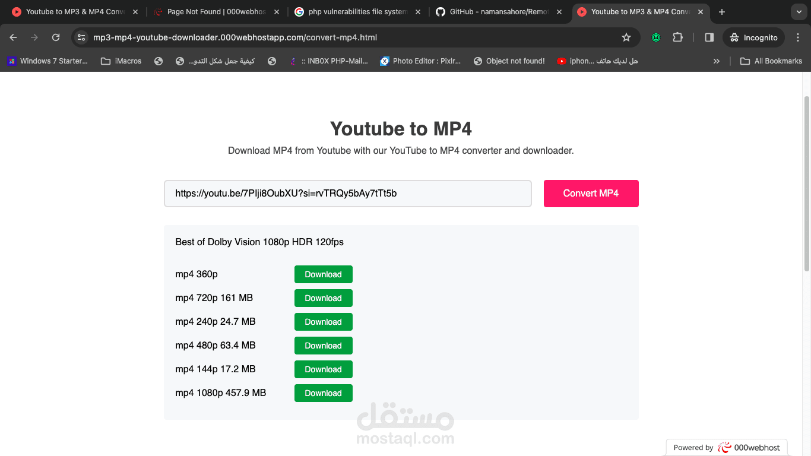
Task: Download the mp4 360p version
Action: point(324,274)
